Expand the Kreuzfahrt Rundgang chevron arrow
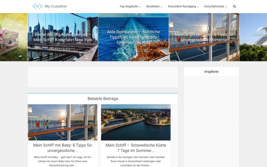 click(198, 7)
